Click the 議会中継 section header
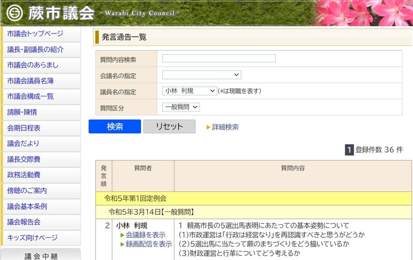This screenshot has height=260, width=413. [41, 255]
